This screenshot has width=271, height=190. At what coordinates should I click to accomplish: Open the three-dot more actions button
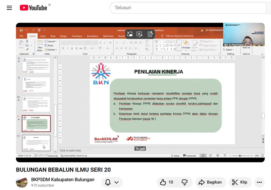(x=259, y=182)
